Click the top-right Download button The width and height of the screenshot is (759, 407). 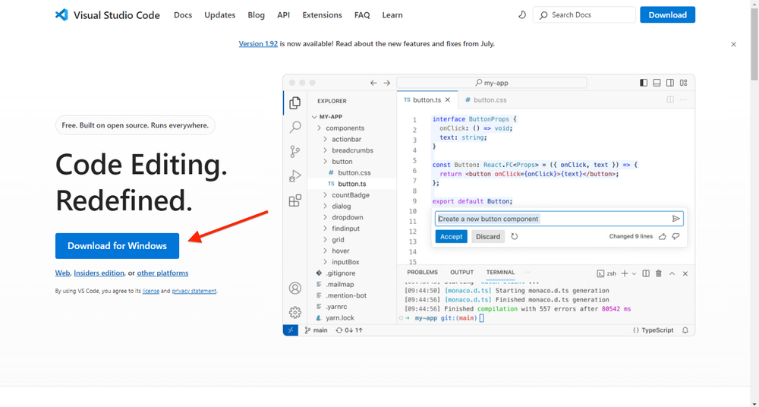coord(667,14)
